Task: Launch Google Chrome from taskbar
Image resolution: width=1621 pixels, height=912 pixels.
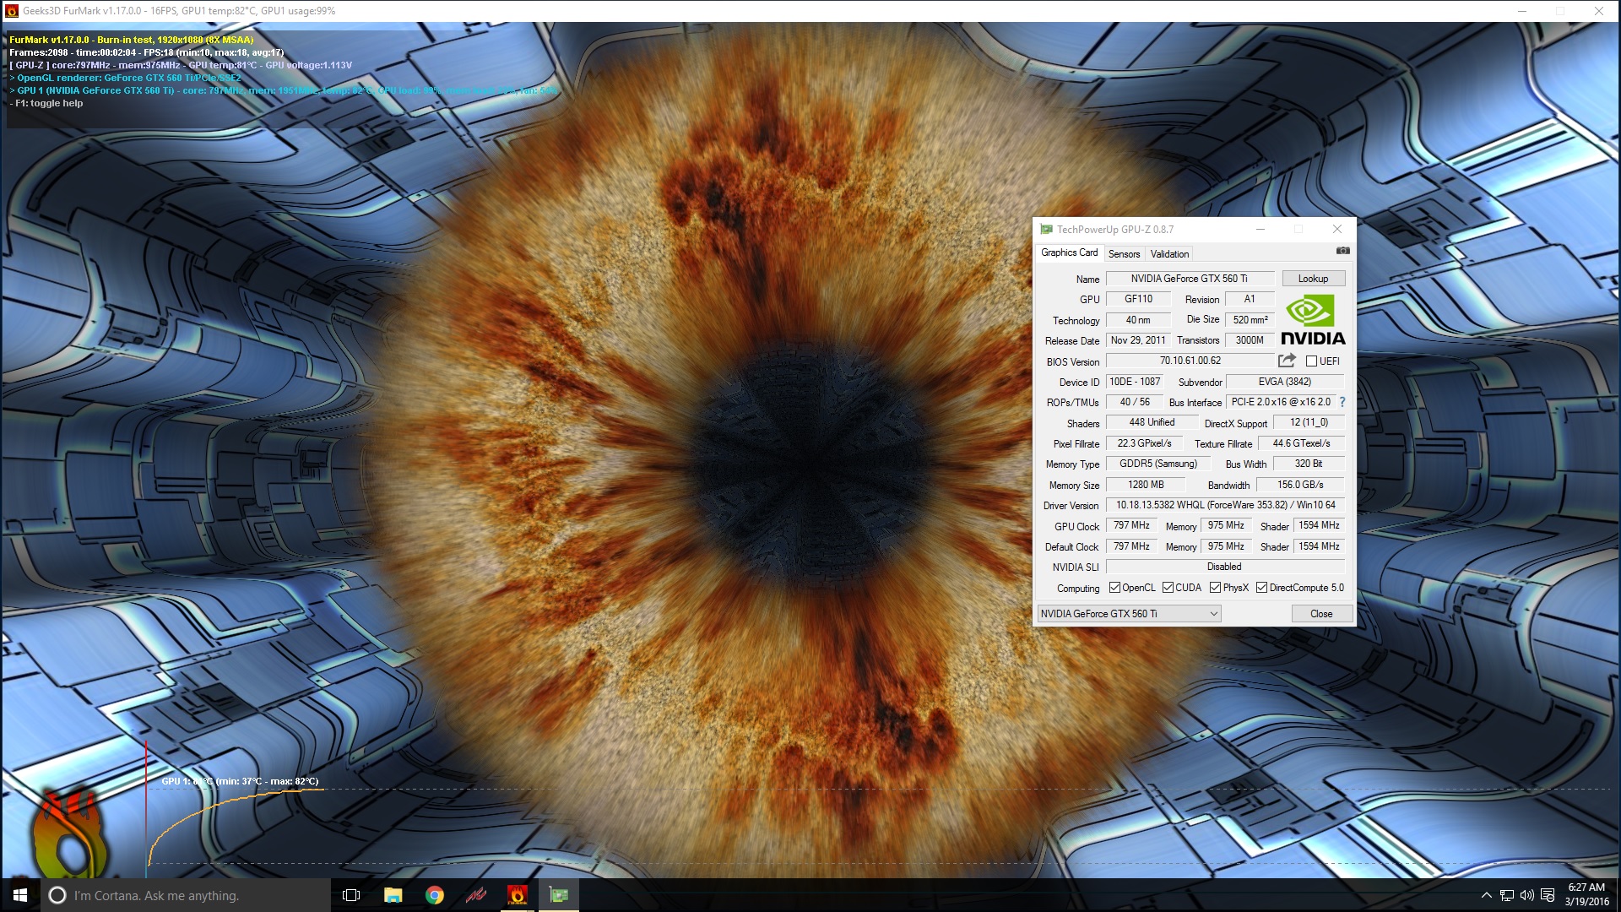Action: click(434, 895)
